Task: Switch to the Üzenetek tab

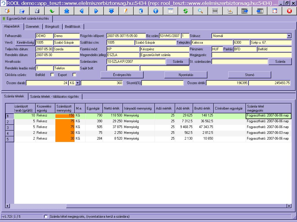Action: click(32, 27)
